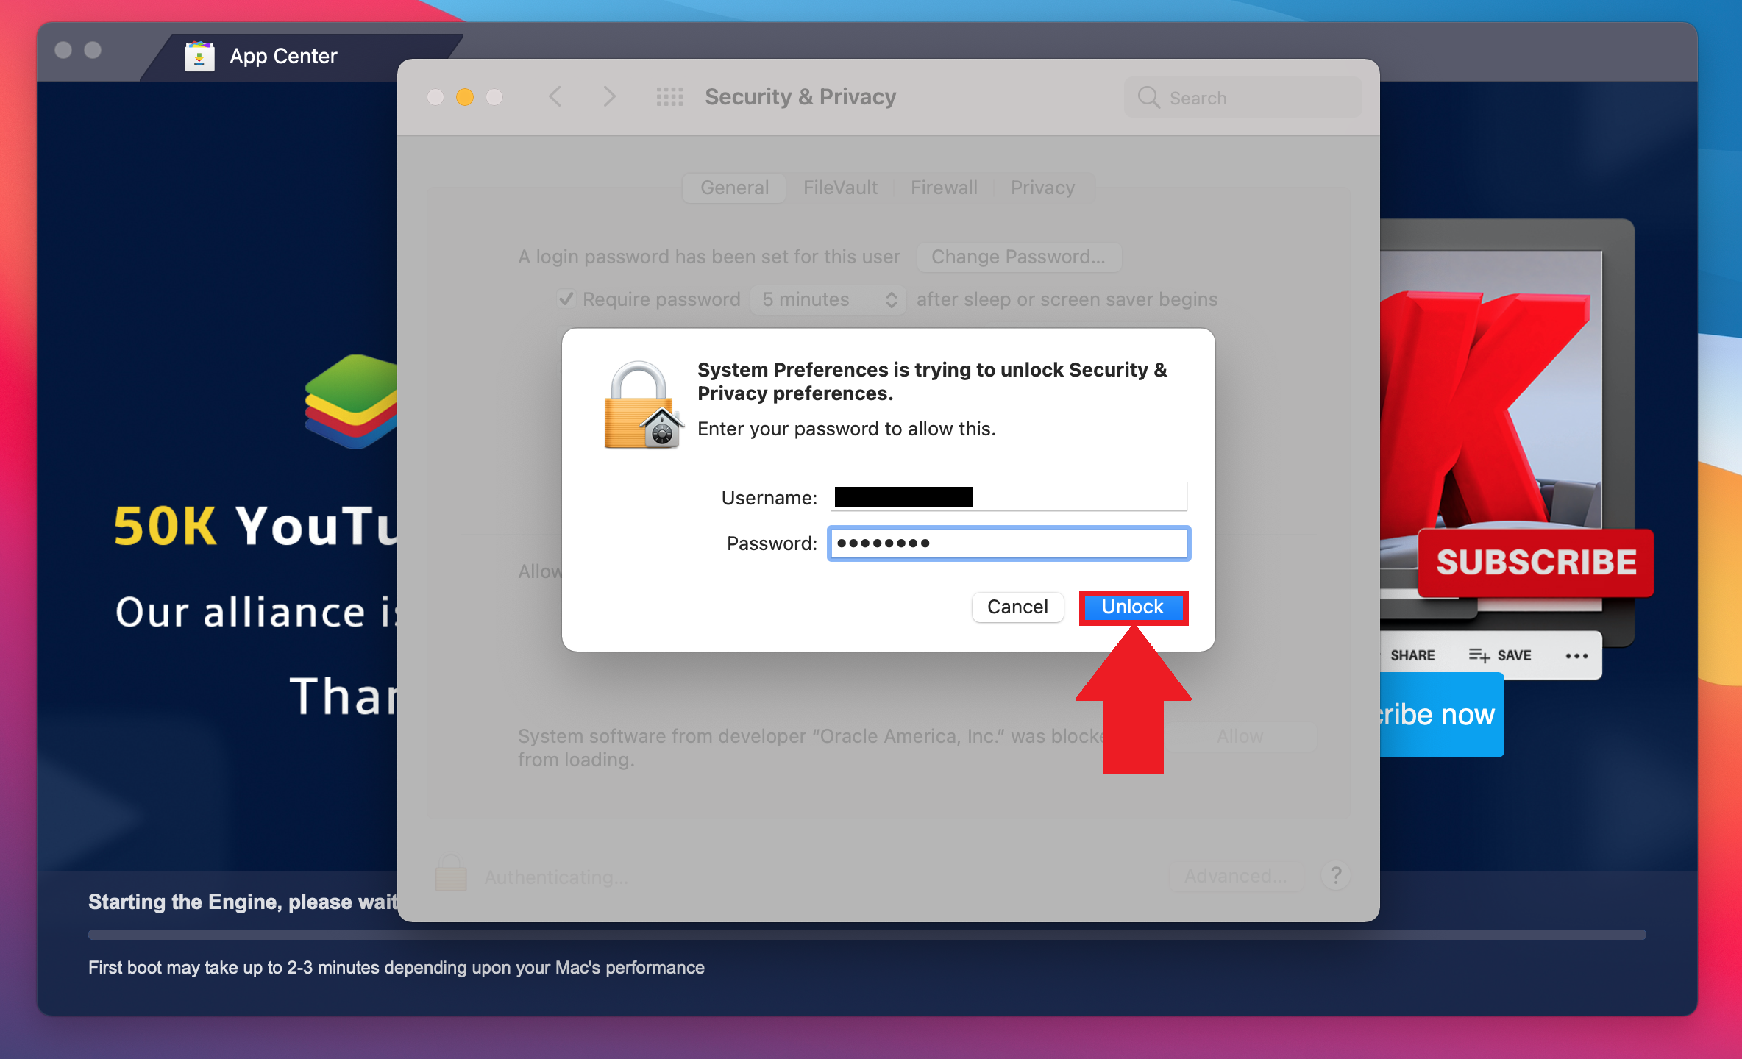
Task: Click the Unlock button to authenticate
Action: click(1131, 606)
